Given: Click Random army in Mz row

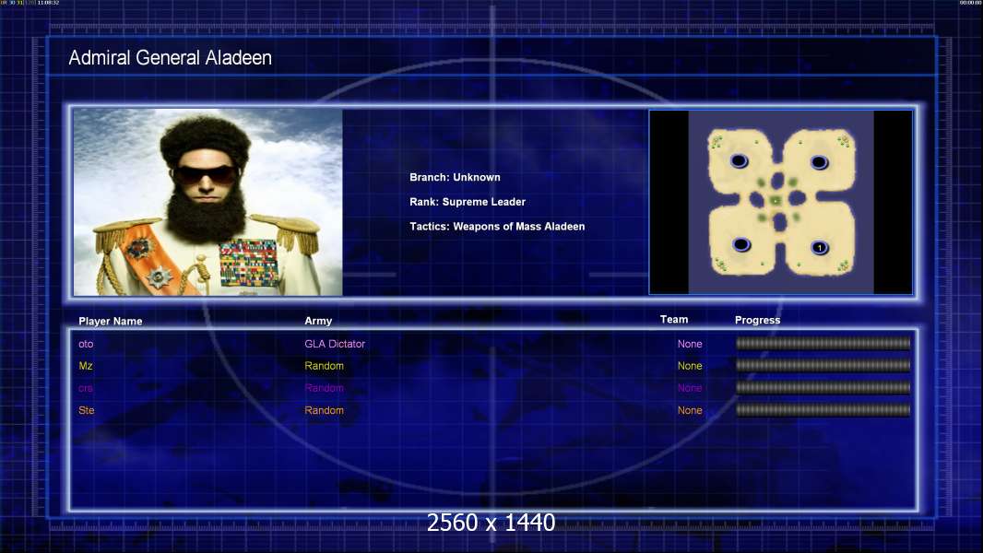Looking at the screenshot, I should point(324,366).
